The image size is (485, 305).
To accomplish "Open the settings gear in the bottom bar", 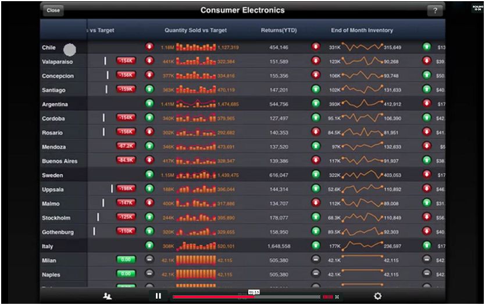I will (377, 296).
